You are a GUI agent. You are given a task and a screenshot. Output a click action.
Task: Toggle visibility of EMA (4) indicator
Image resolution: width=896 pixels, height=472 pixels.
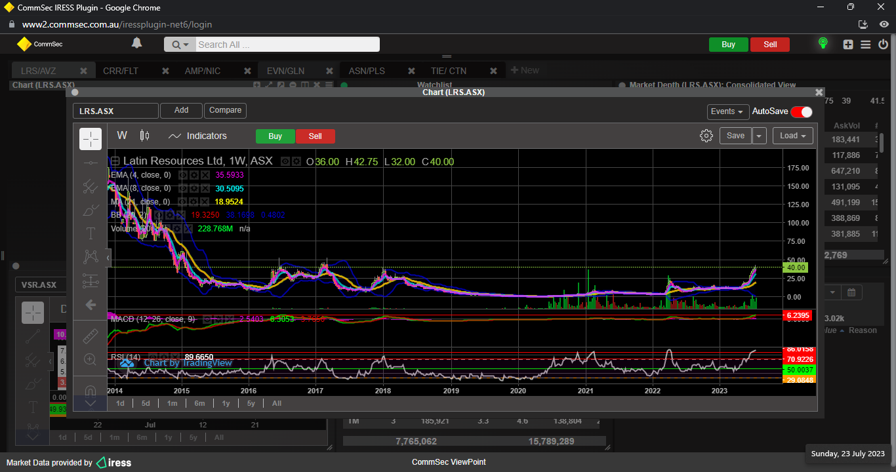pyautogui.click(x=184, y=175)
